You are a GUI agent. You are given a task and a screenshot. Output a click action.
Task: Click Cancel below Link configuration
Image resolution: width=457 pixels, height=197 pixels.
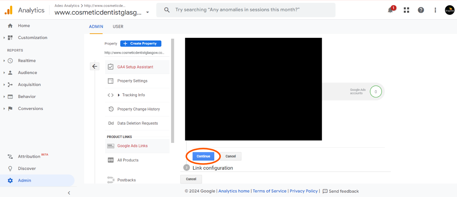(x=191, y=179)
